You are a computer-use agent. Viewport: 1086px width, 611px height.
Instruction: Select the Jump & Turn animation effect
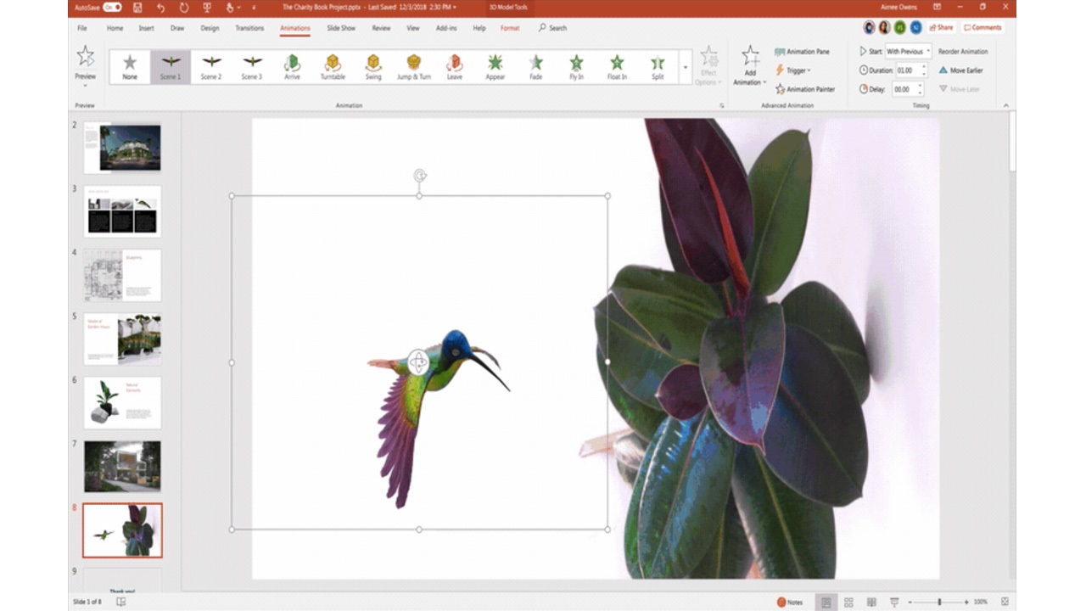(x=413, y=66)
